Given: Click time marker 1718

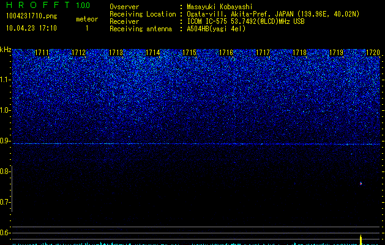Looking at the screenshot, I should pyautogui.click(x=299, y=53).
